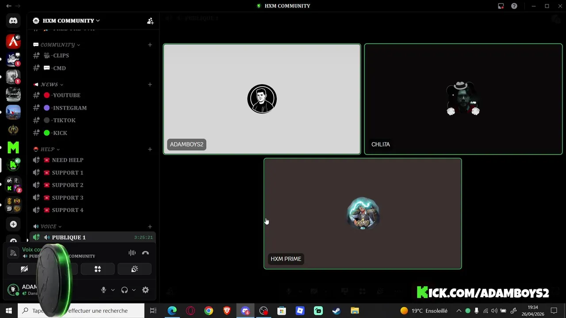Viewport: 566px width, 318px height.
Task: Open user settings gear icon
Action: point(145,290)
